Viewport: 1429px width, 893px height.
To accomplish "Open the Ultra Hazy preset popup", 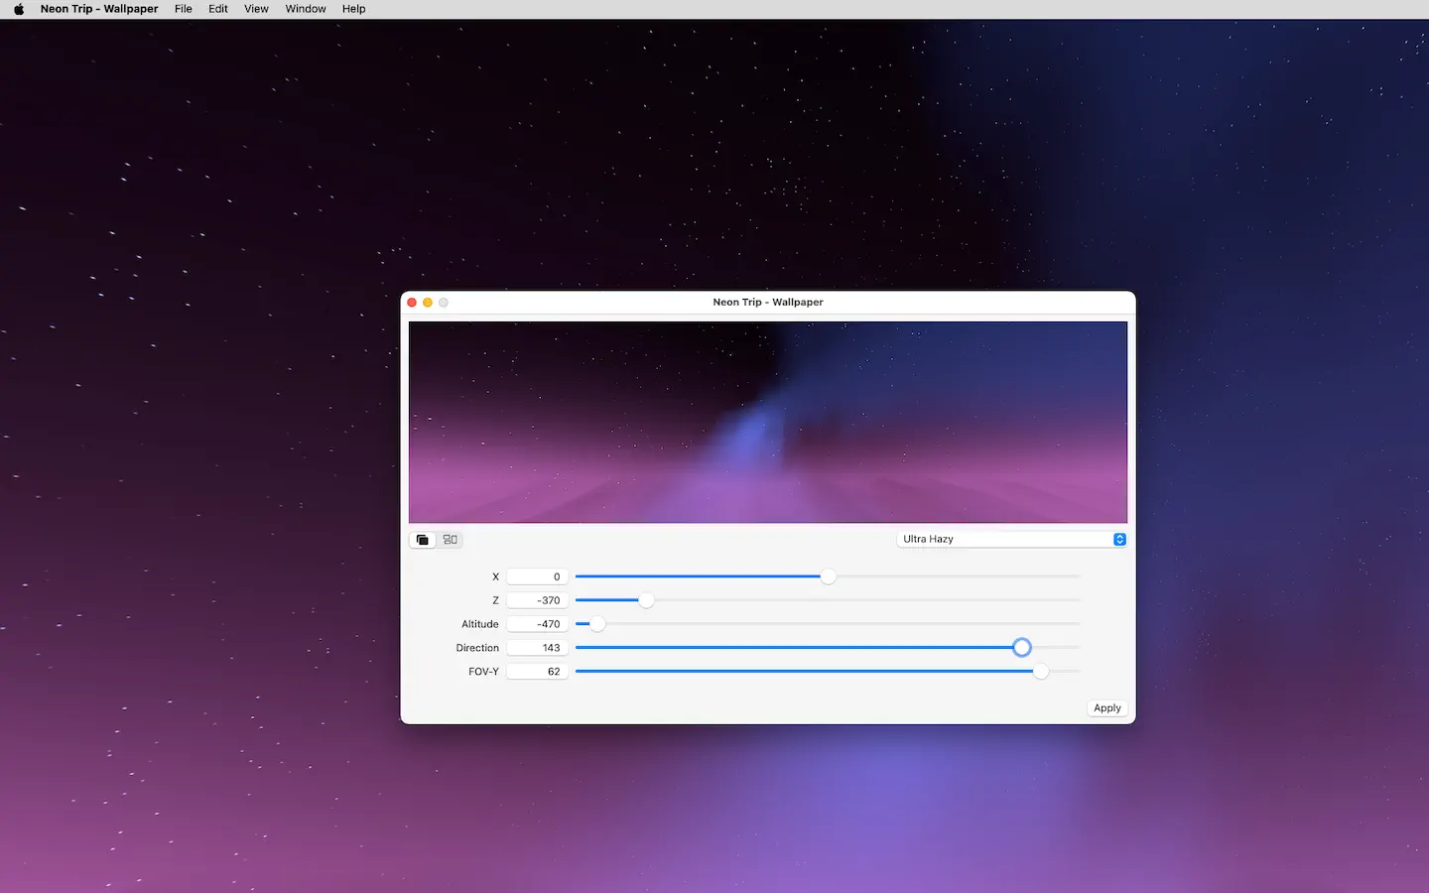I will click(1011, 540).
